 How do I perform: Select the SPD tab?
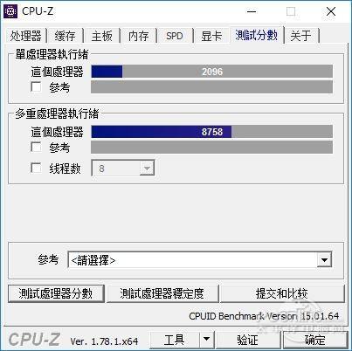(x=175, y=36)
